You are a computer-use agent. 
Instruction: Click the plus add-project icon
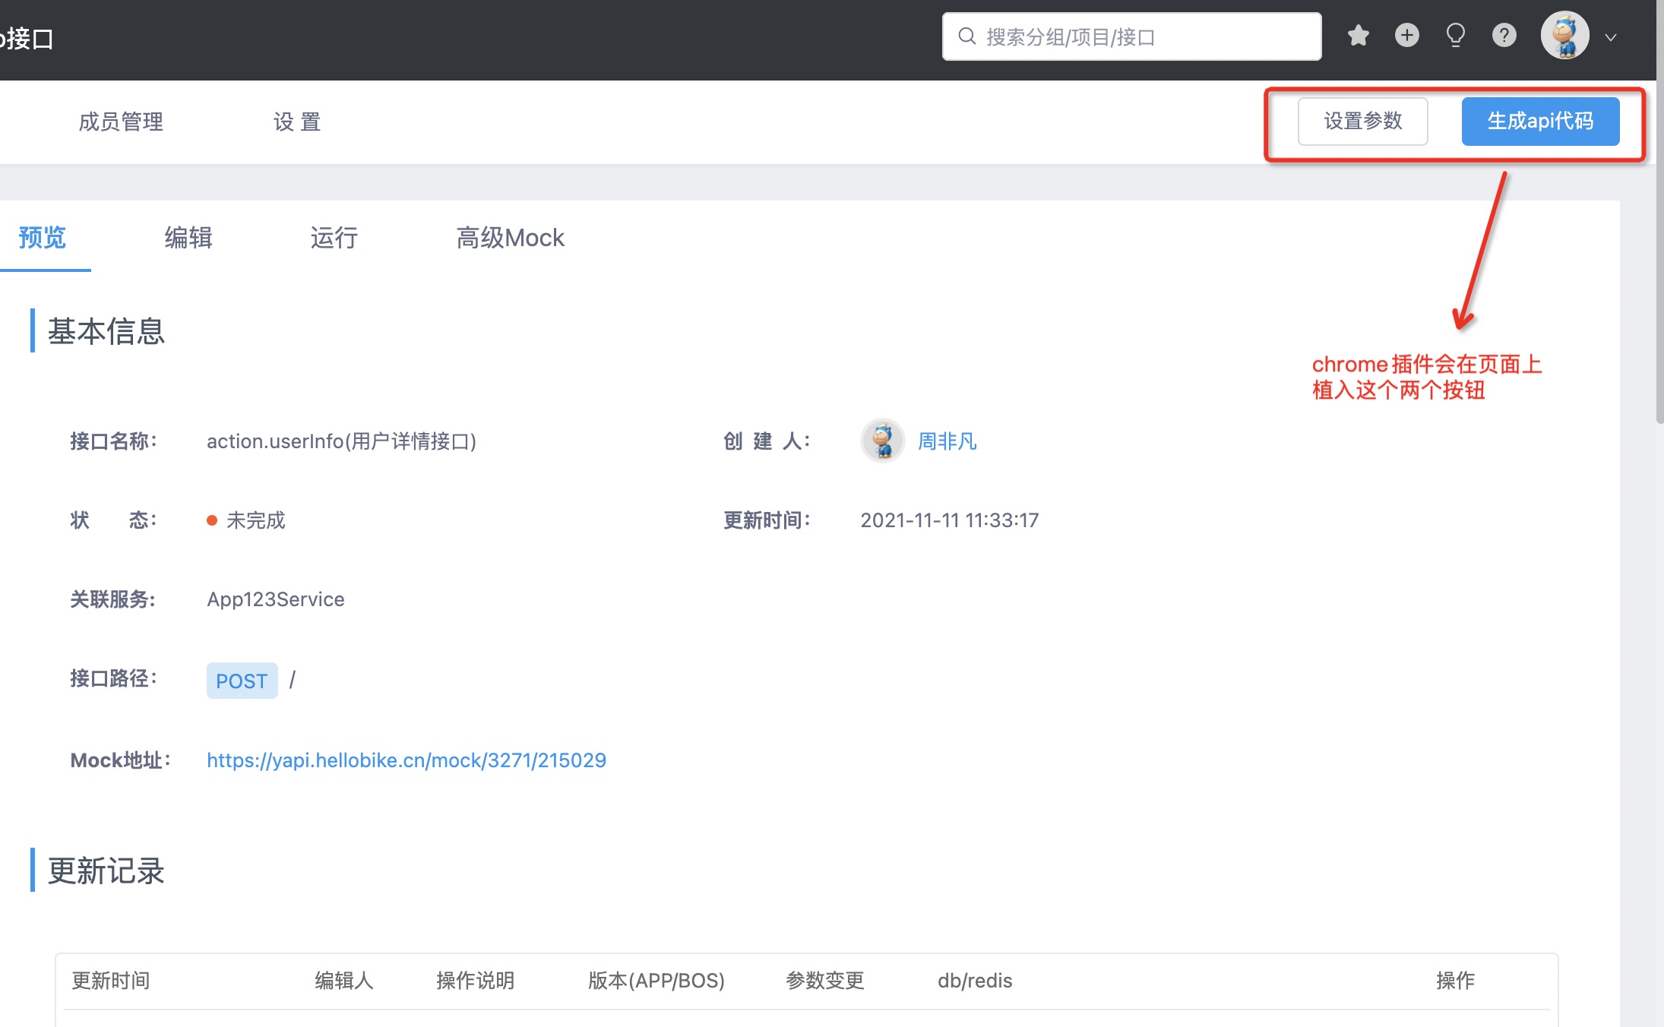[x=1406, y=36]
